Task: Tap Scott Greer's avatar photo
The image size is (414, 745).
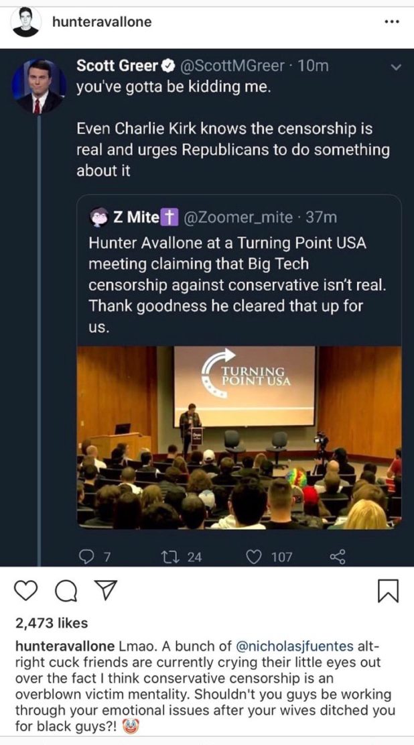Action: tap(39, 87)
